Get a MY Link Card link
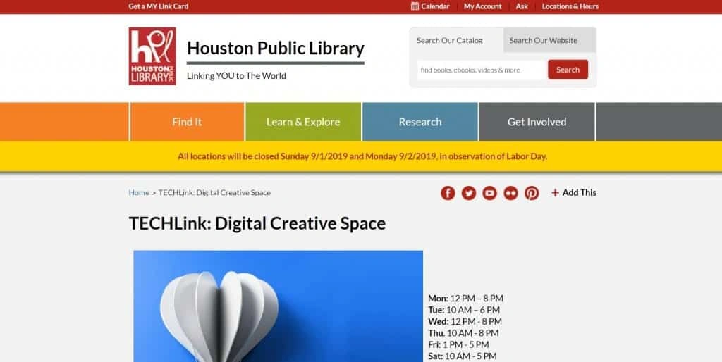This screenshot has width=722, height=362. point(159,6)
